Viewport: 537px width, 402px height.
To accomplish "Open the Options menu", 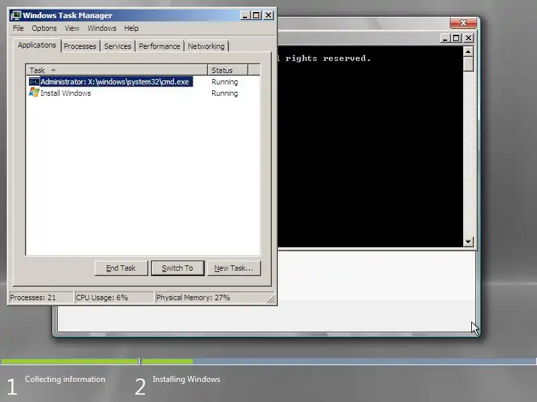I will 44,28.
